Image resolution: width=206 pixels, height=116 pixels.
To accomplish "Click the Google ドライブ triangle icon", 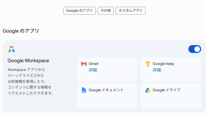I will coord(148,90).
